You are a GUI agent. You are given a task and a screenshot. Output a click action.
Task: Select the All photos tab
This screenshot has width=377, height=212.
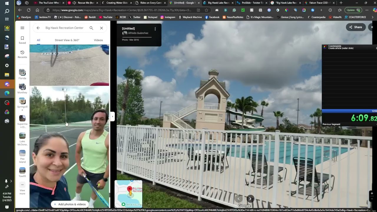click(39, 40)
